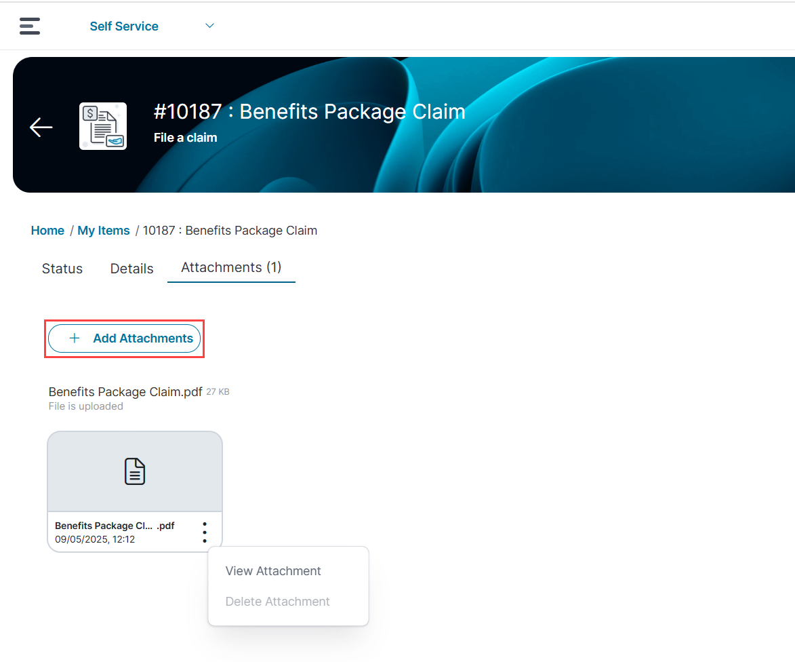Click the document icon in attachment preview

pos(135,471)
